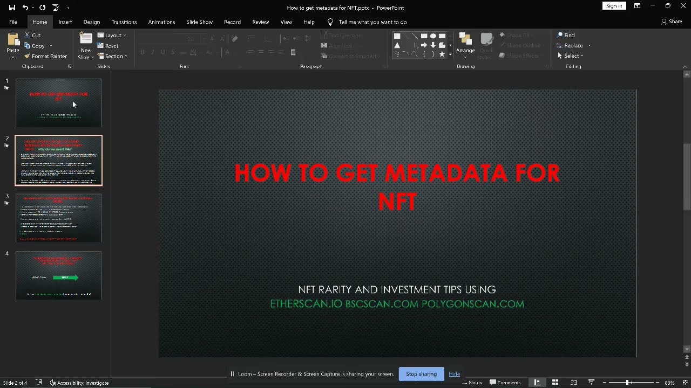Click the Sign in button

[x=614, y=6]
